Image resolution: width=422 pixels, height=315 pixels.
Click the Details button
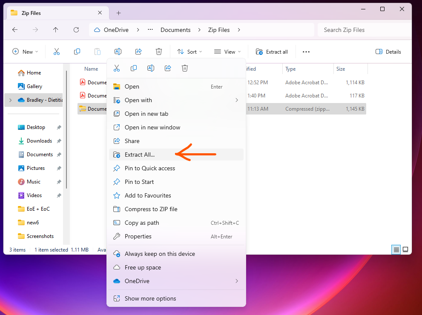pos(388,52)
